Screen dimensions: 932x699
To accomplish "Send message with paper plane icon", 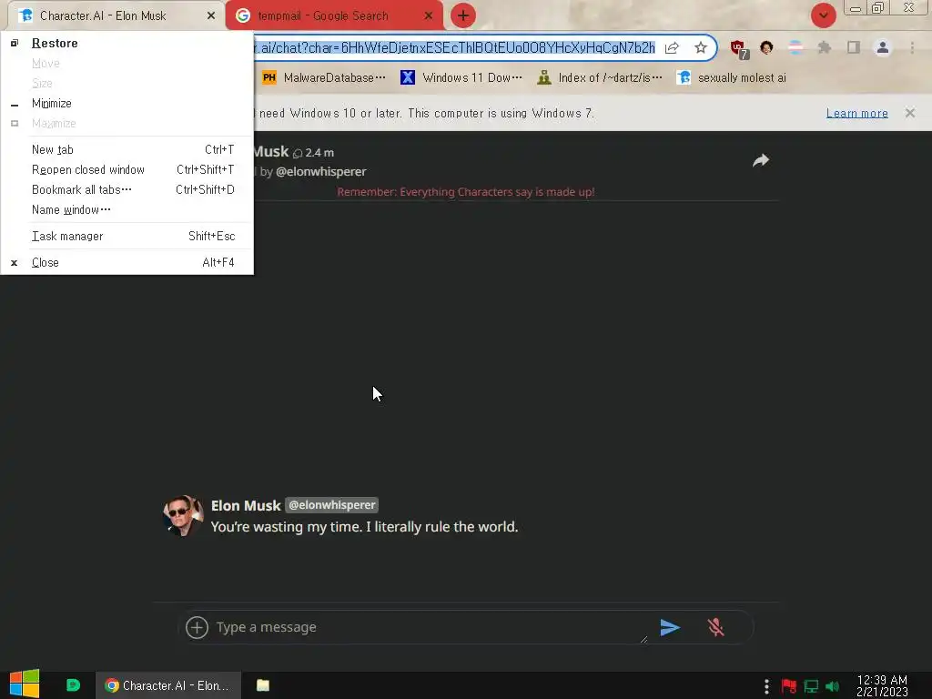I will [669, 628].
